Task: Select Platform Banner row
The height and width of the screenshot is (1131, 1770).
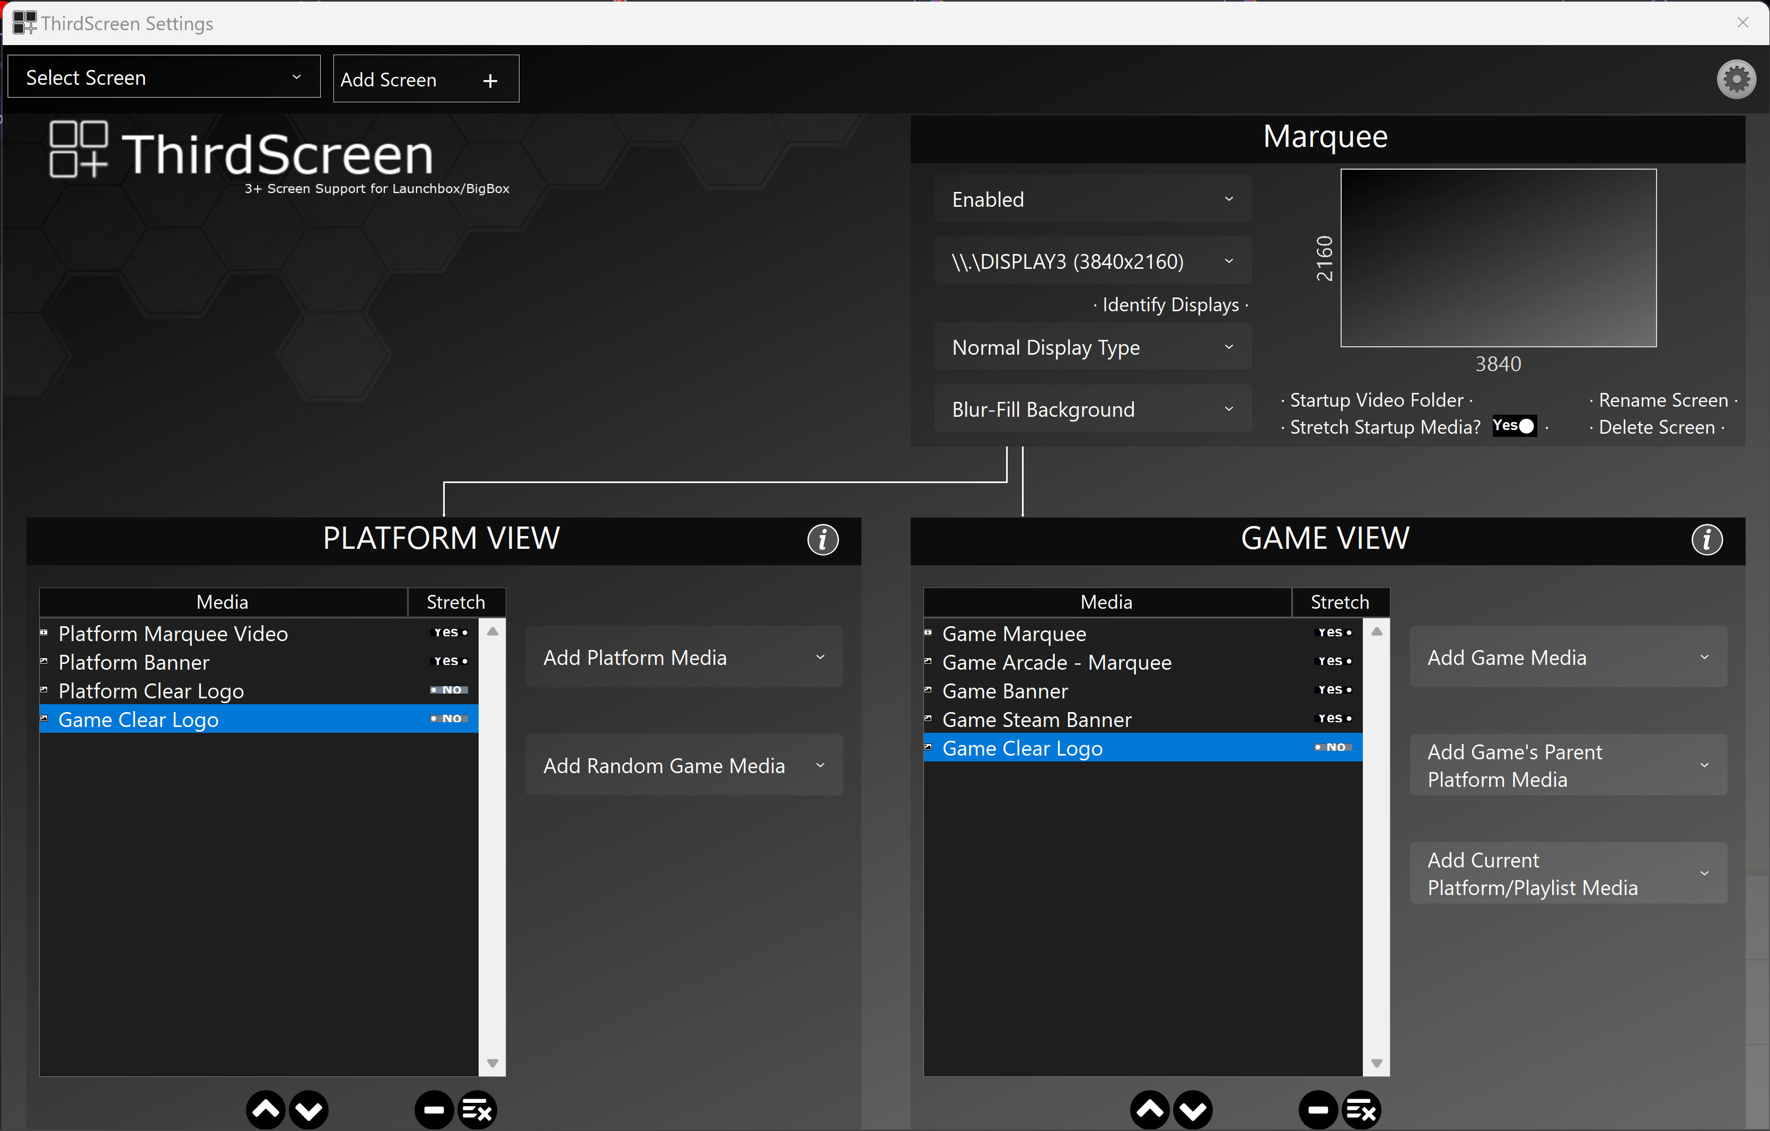Action: [x=259, y=662]
